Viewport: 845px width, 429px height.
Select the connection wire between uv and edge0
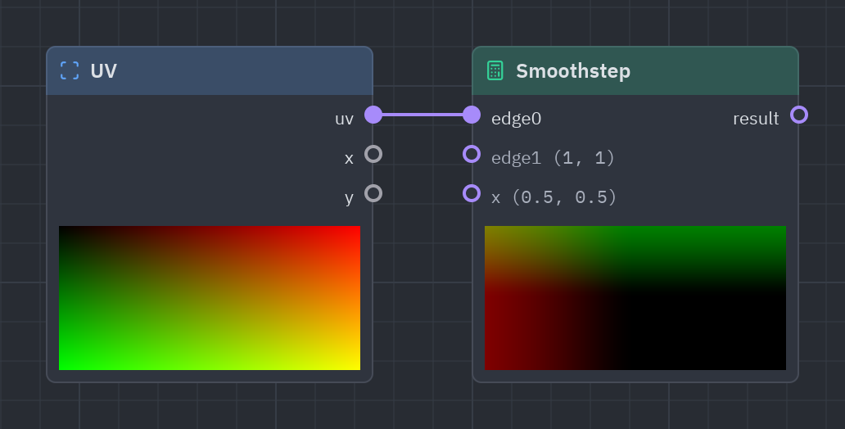coord(422,115)
